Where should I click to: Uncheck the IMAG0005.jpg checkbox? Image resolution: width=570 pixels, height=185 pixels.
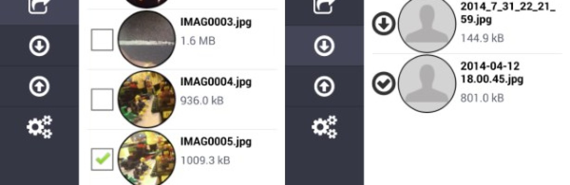coord(102,159)
